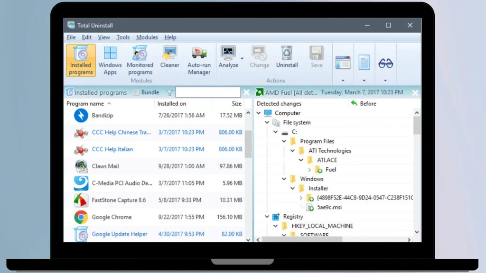
Task: Click the detected changes vertical scrollbar thumb
Action: coord(417,125)
